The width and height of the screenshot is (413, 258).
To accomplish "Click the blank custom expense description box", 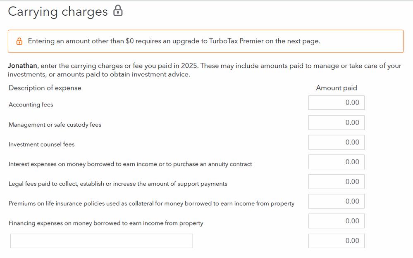I will (101, 241).
